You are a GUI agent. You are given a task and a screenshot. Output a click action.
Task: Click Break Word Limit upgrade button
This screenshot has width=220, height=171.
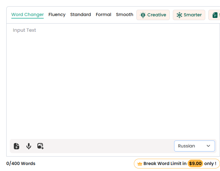click(177, 163)
